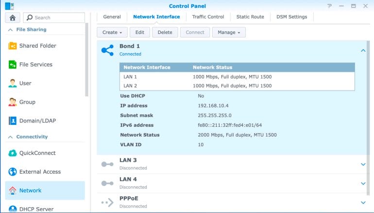Select the Network house icon
The width and height of the screenshot is (374, 213).
click(x=13, y=190)
